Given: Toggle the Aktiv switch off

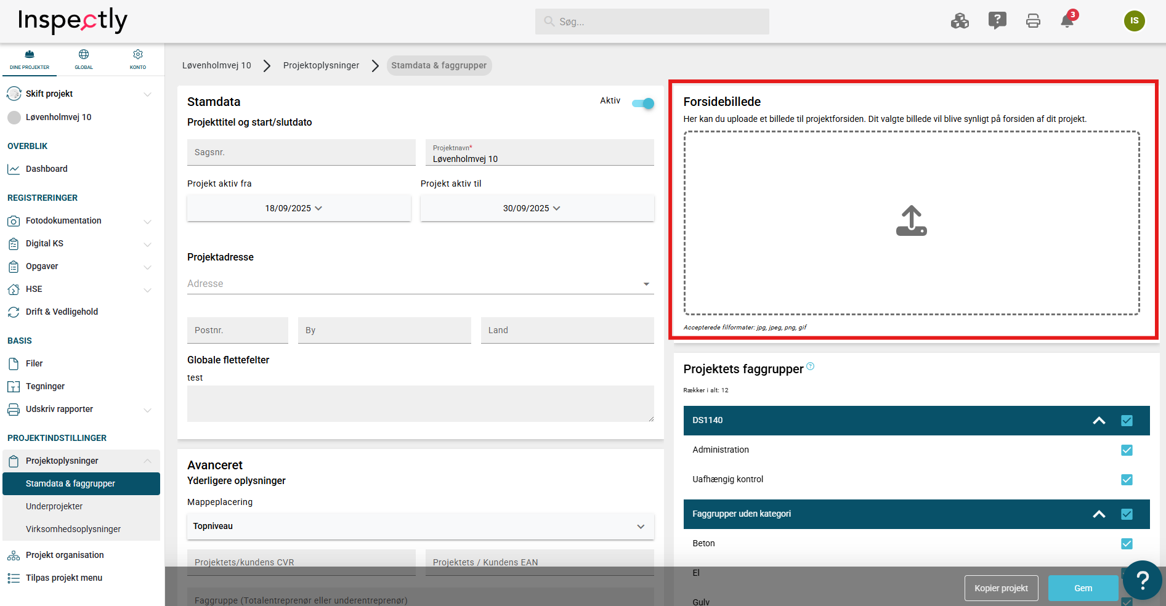Looking at the screenshot, I should tap(643, 103).
